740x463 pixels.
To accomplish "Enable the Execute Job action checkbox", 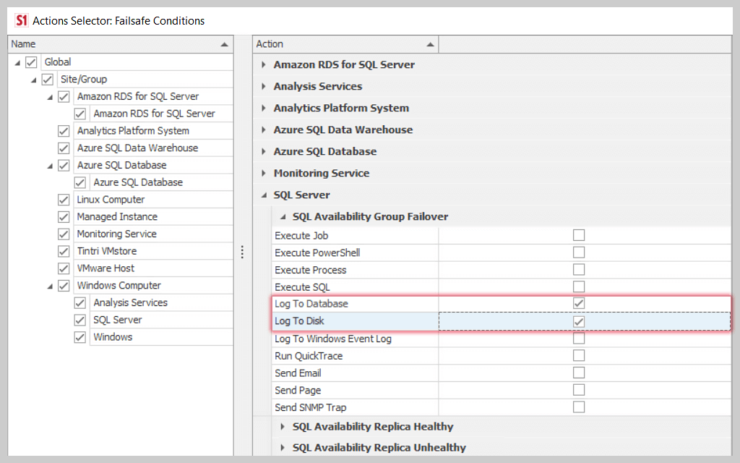I will pyautogui.click(x=578, y=234).
